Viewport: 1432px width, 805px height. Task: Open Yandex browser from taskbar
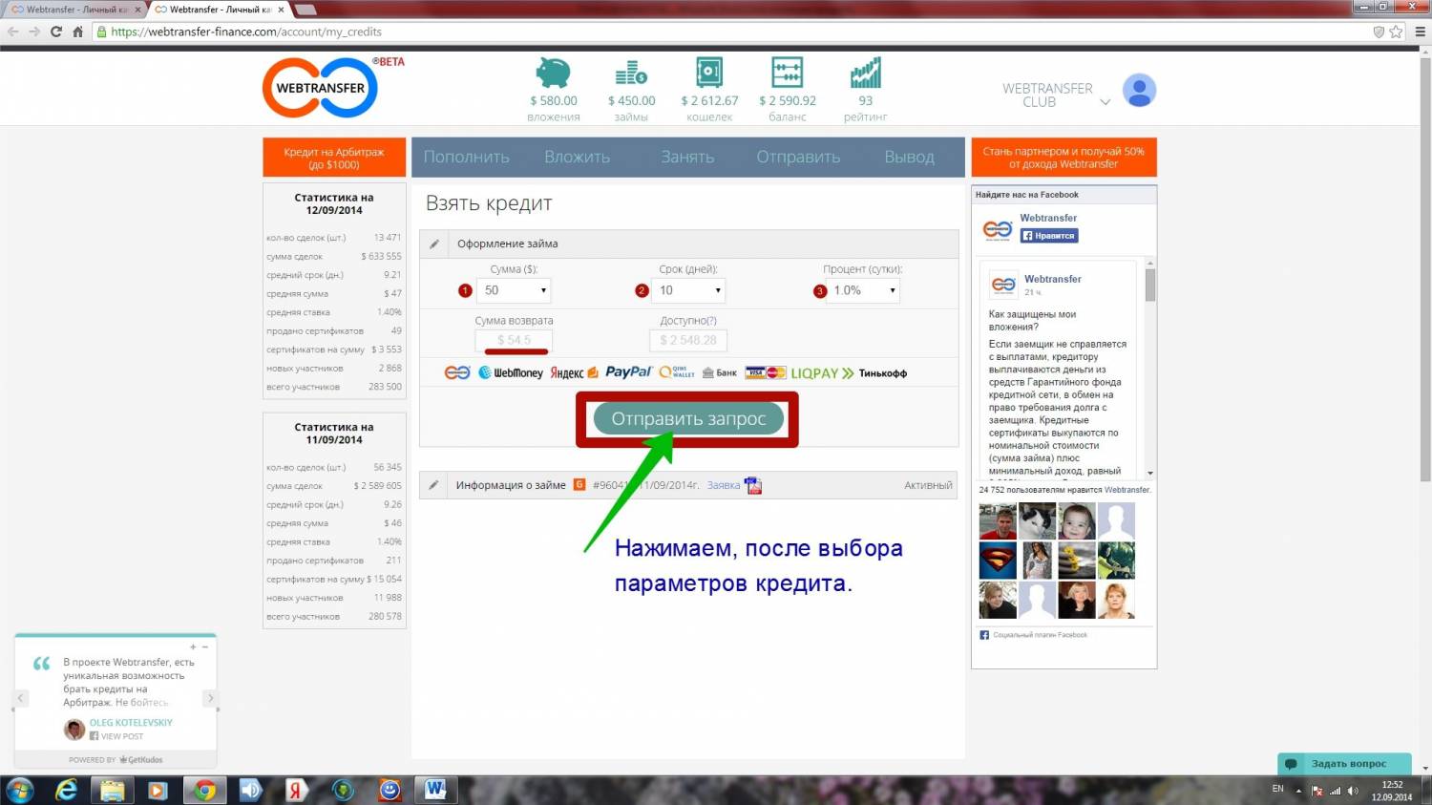[297, 790]
